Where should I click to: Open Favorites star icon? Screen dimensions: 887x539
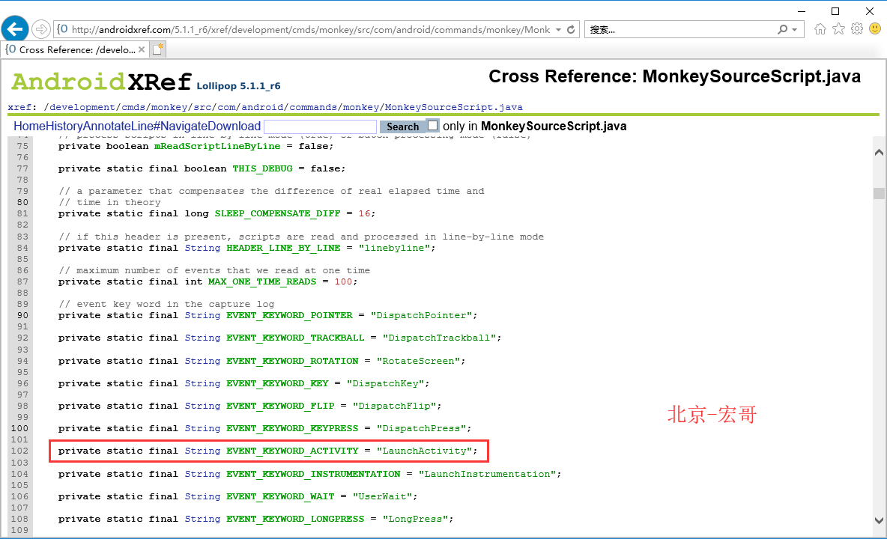[x=838, y=28]
